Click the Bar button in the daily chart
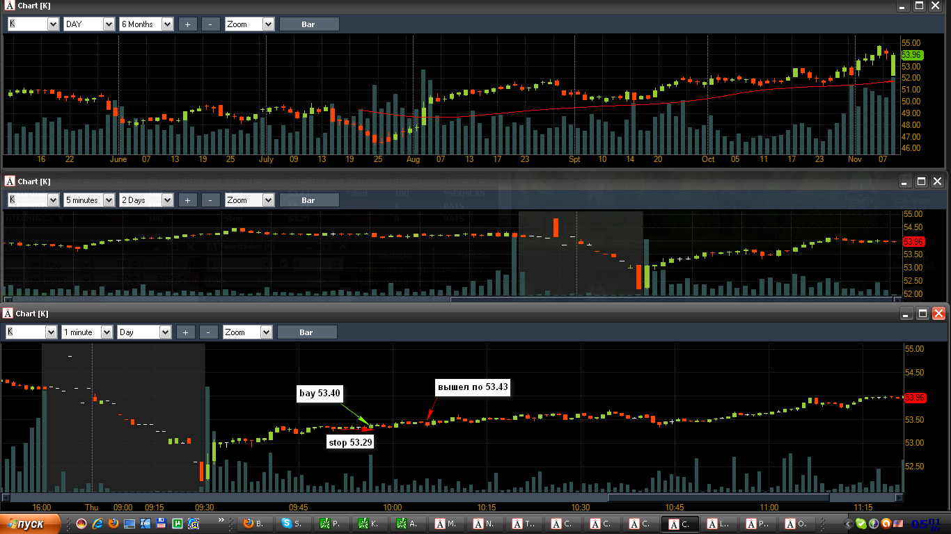The width and height of the screenshot is (951, 534). pyautogui.click(x=309, y=24)
